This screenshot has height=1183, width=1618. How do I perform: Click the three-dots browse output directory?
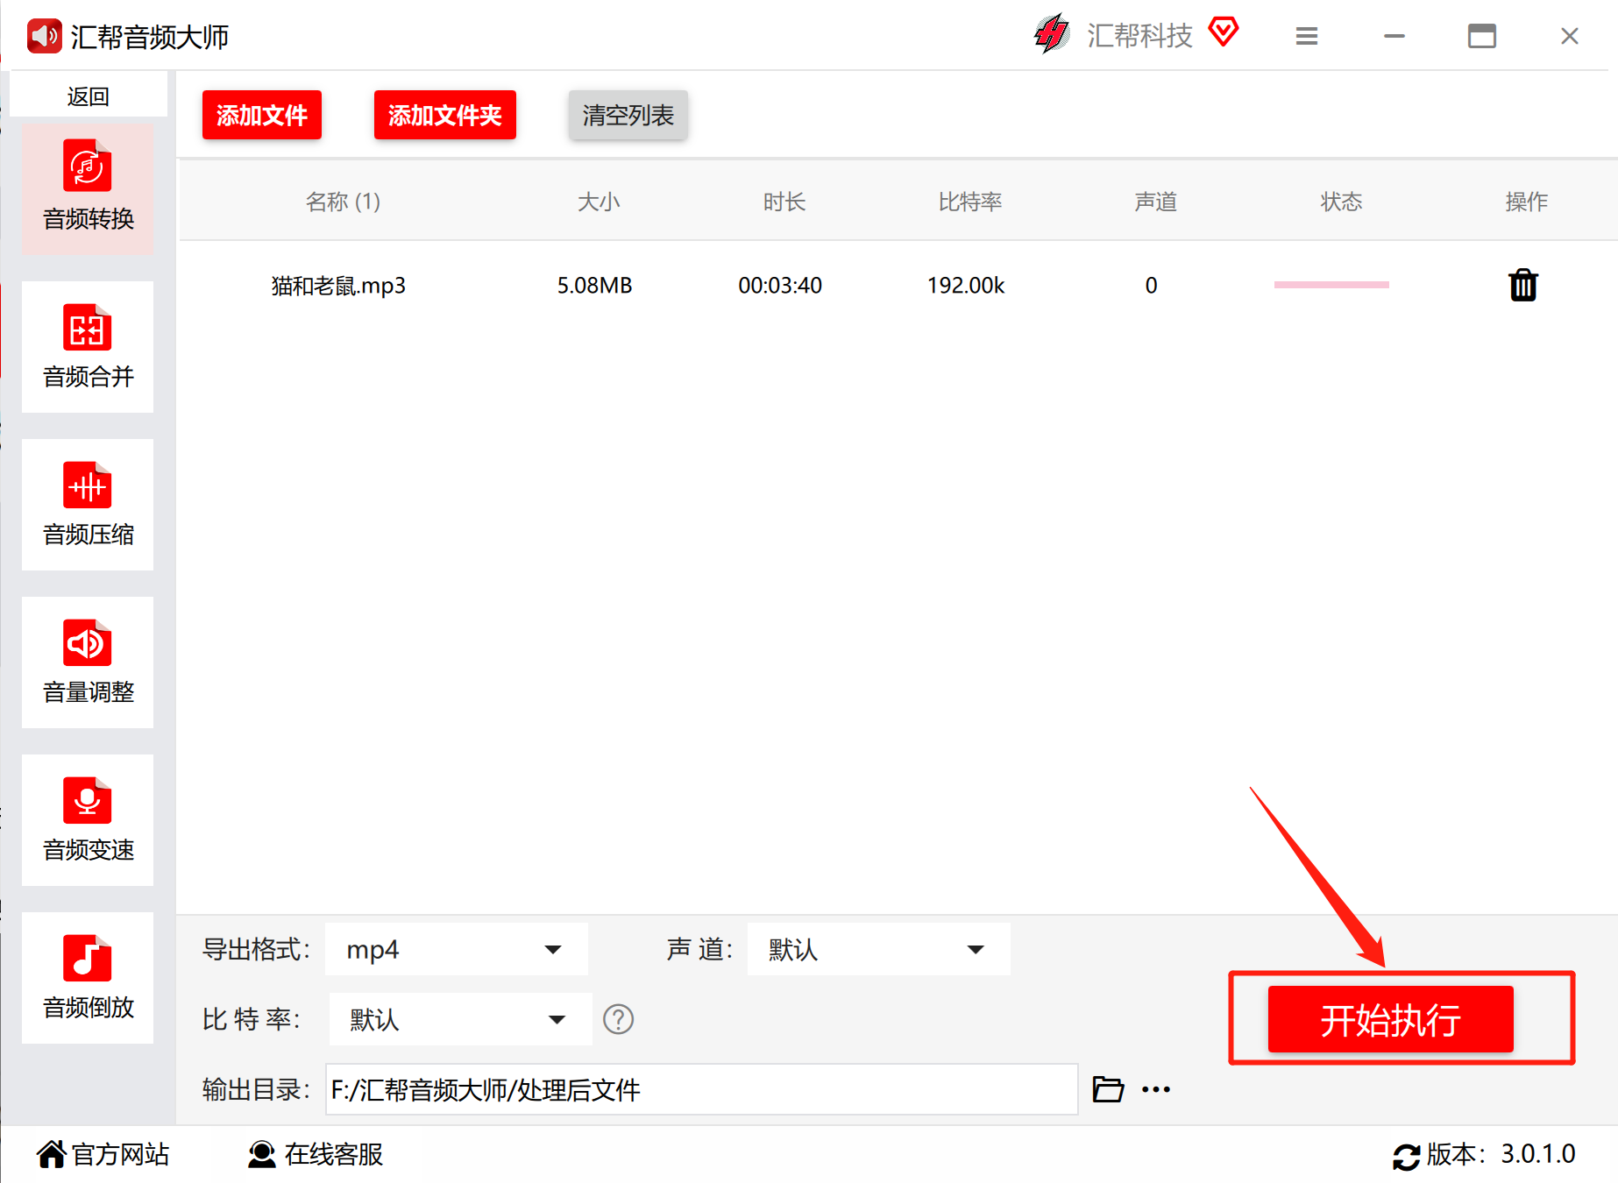[x=1156, y=1089]
